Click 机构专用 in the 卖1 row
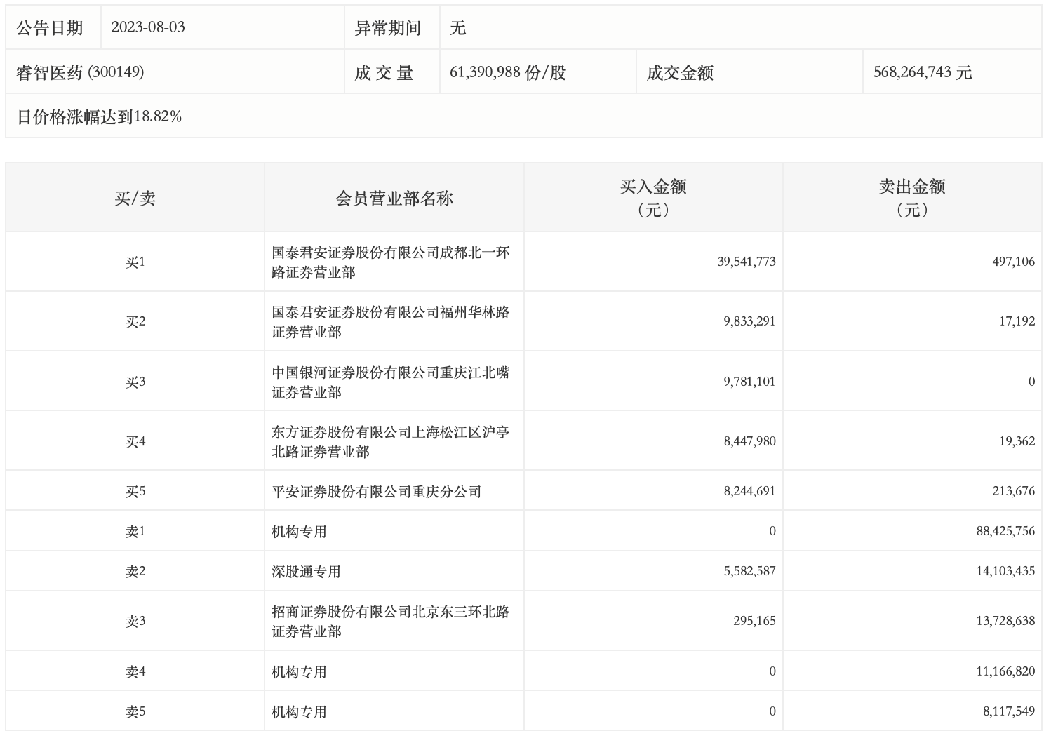 click(x=299, y=532)
